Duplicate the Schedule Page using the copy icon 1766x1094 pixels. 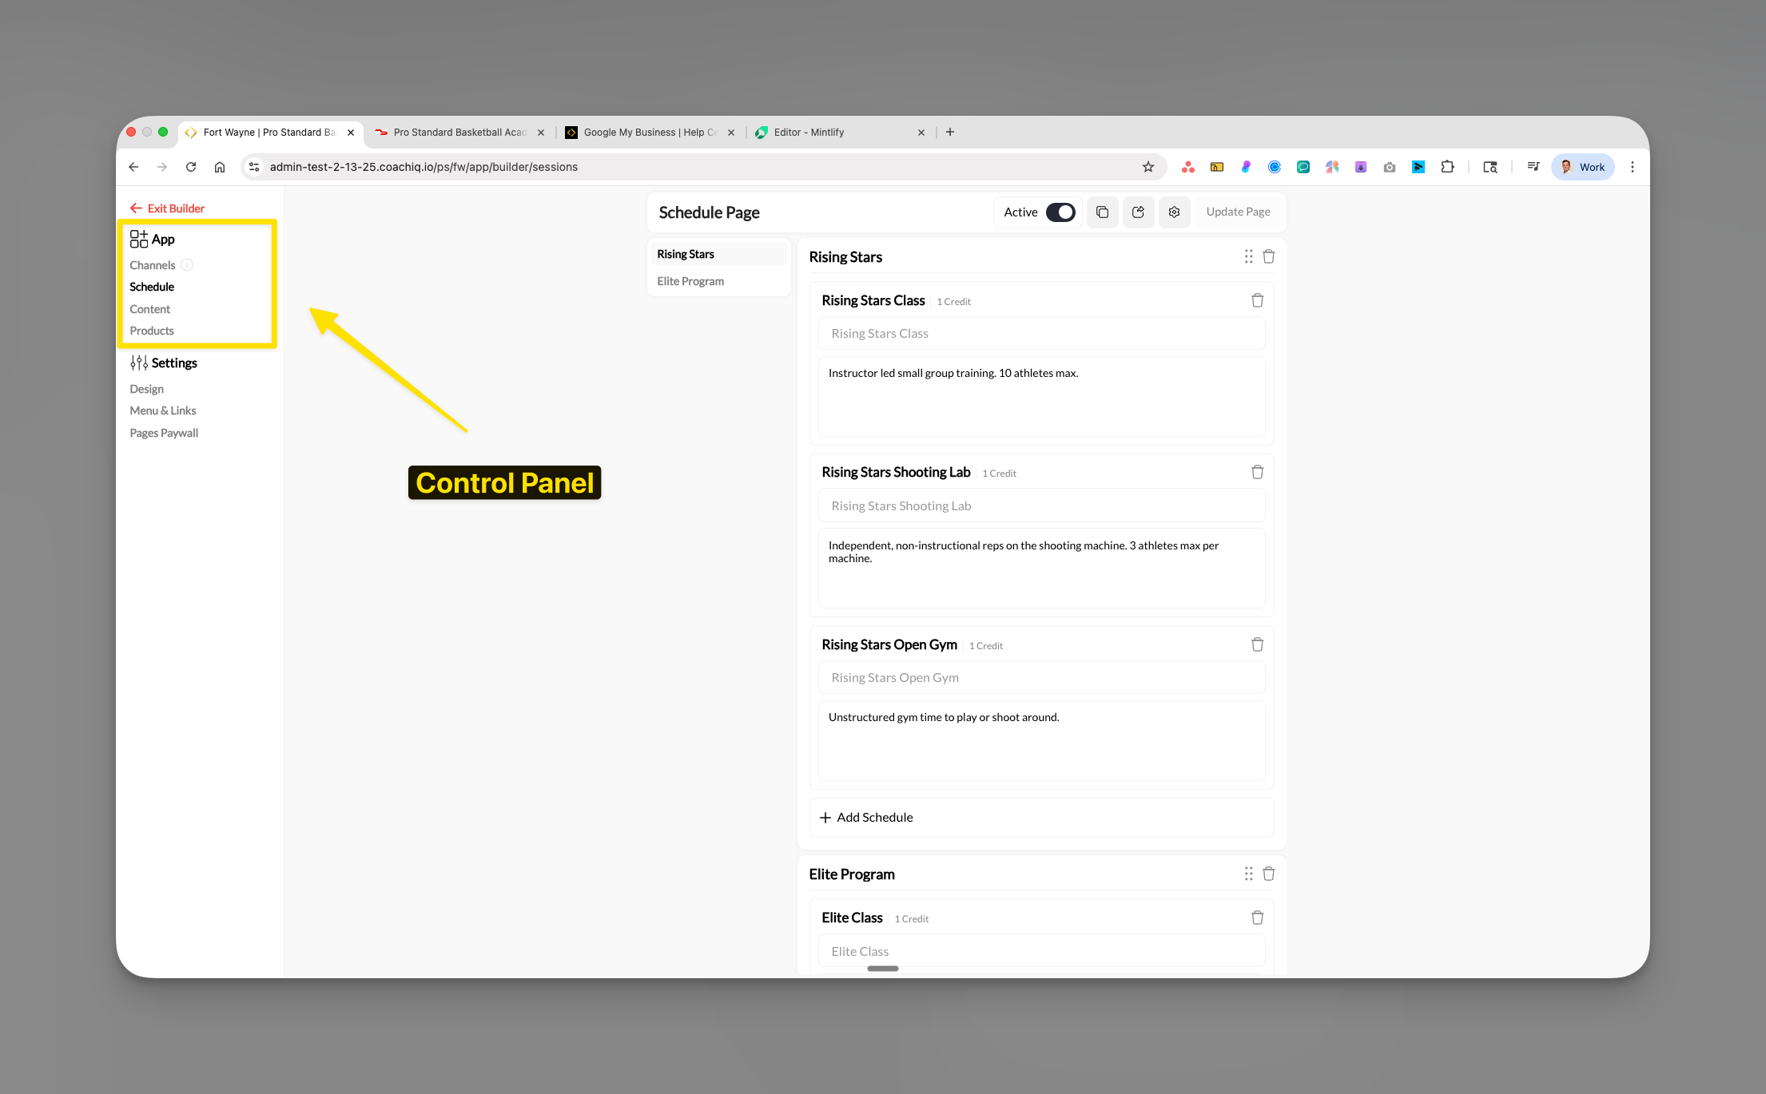1102,212
